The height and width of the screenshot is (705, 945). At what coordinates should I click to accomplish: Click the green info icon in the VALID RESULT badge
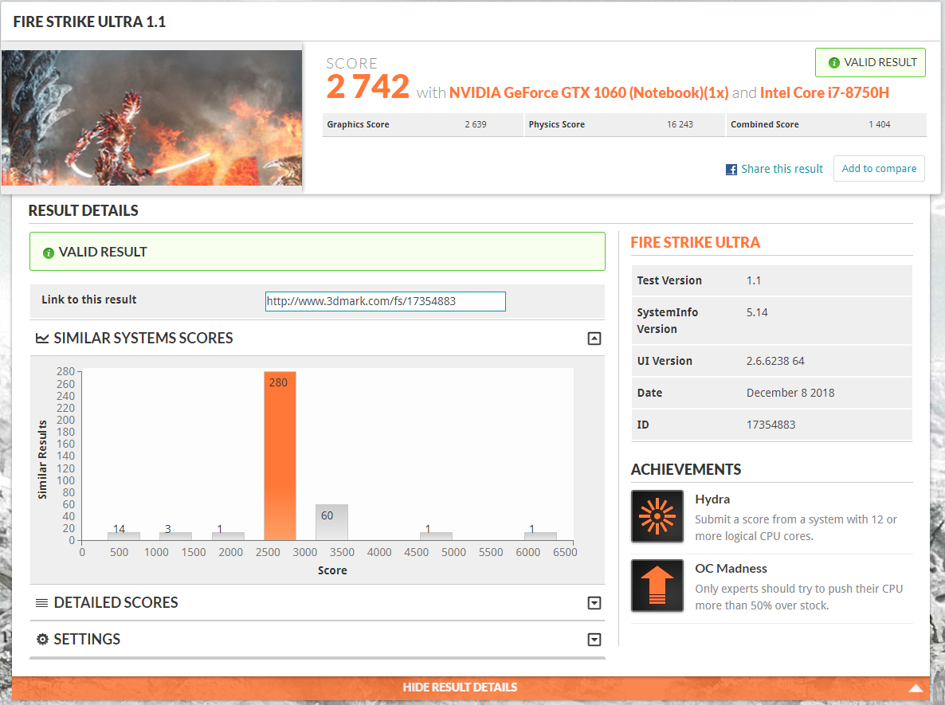coord(834,63)
